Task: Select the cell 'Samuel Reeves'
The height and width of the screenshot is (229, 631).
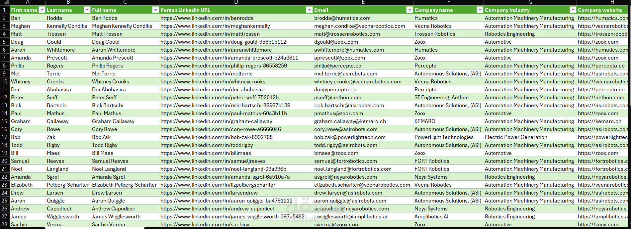Action: [125, 161]
